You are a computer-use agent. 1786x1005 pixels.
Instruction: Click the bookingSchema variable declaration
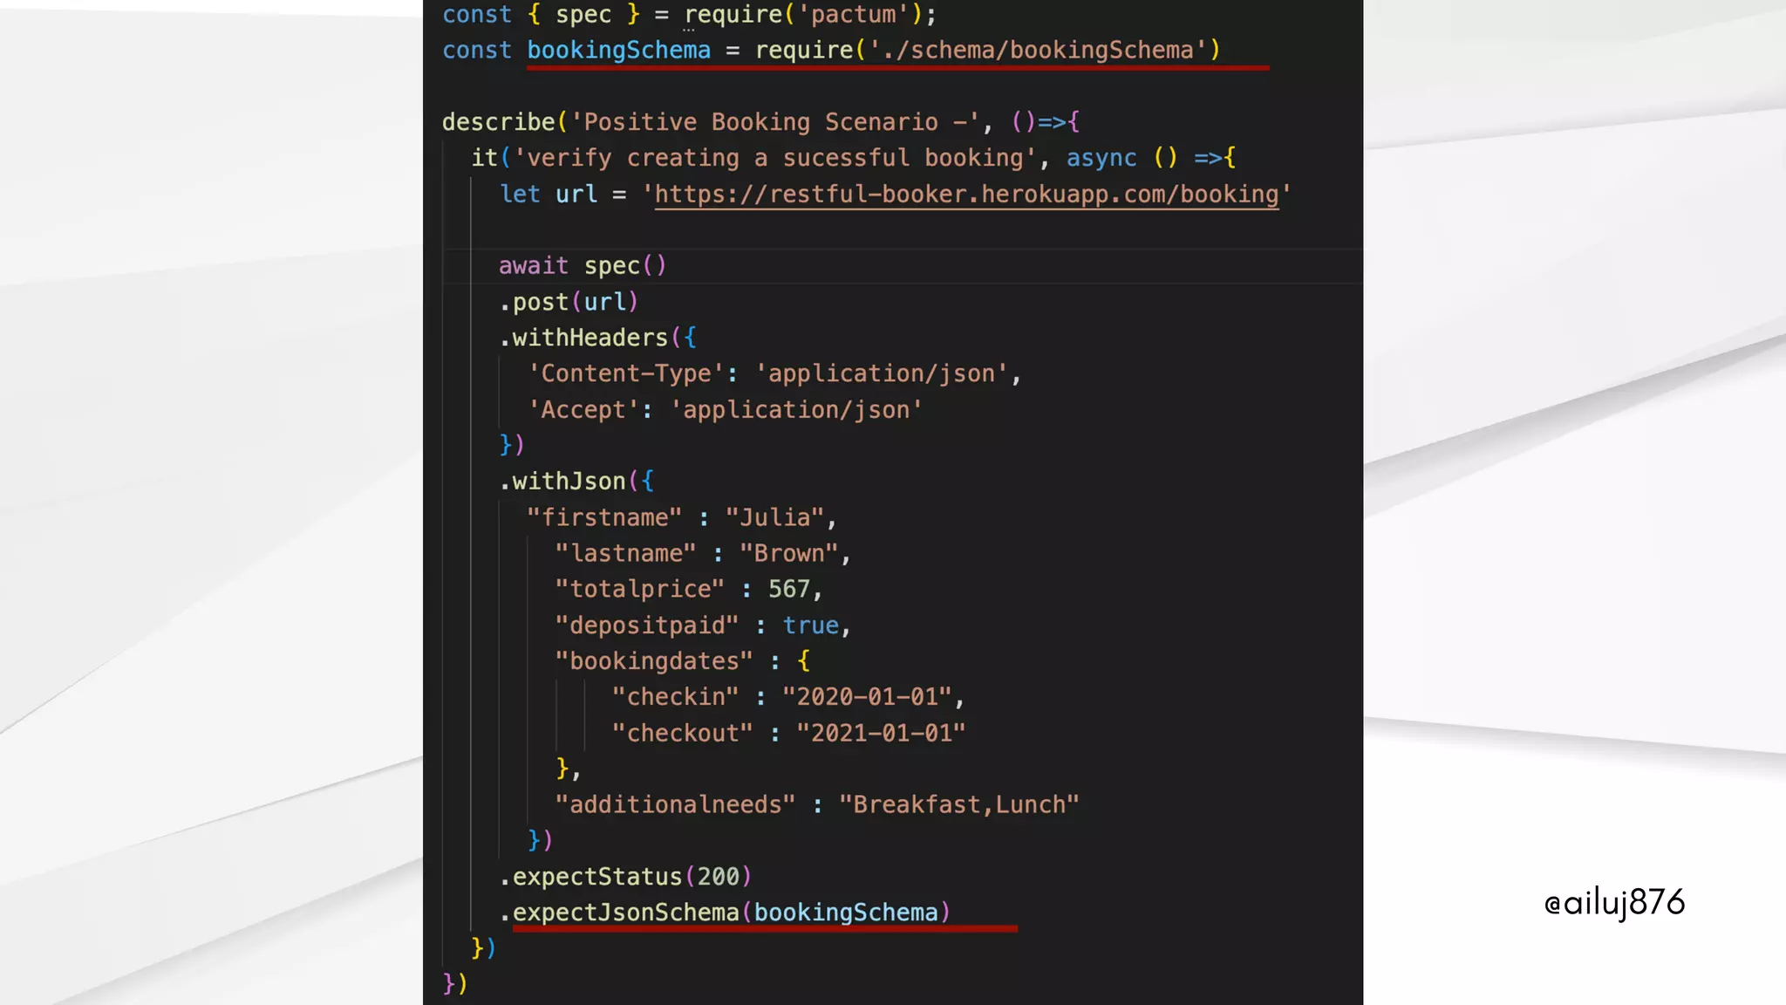tap(618, 51)
